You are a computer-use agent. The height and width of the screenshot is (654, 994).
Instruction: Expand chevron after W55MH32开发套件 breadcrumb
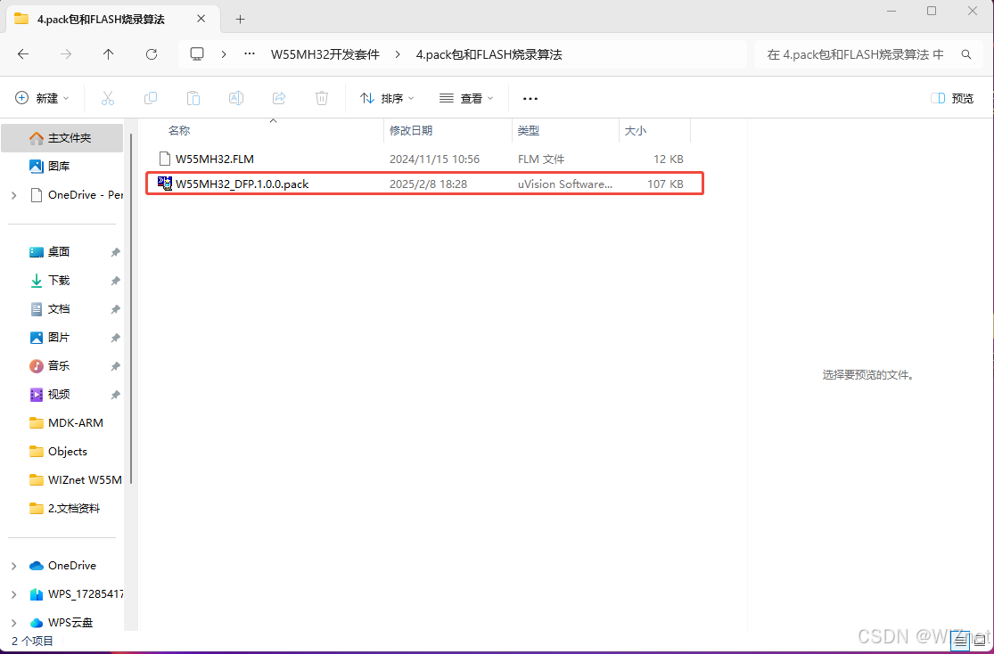pyautogui.click(x=398, y=54)
